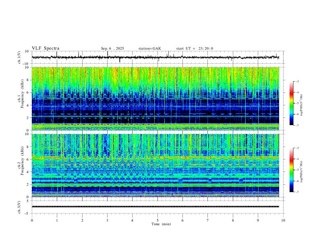Viewport: 319px width, 247px height.
Task: Click inside the ch.2 spectrogram panel
Action: pos(155,165)
